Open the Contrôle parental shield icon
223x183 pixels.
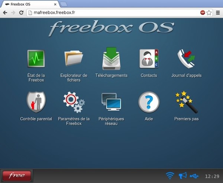(x=36, y=102)
